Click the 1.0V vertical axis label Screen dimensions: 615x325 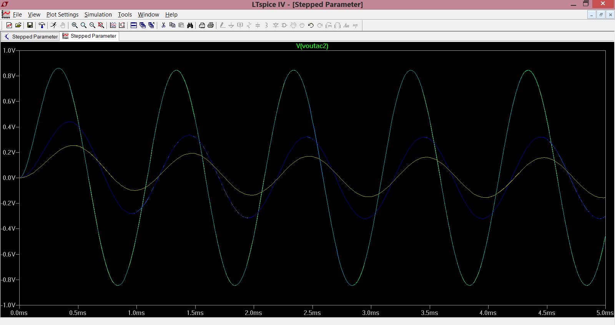(x=9, y=50)
